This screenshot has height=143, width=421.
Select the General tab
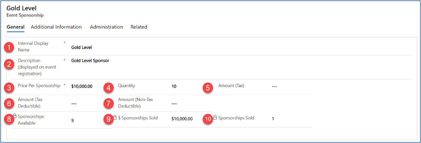pos(15,27)
